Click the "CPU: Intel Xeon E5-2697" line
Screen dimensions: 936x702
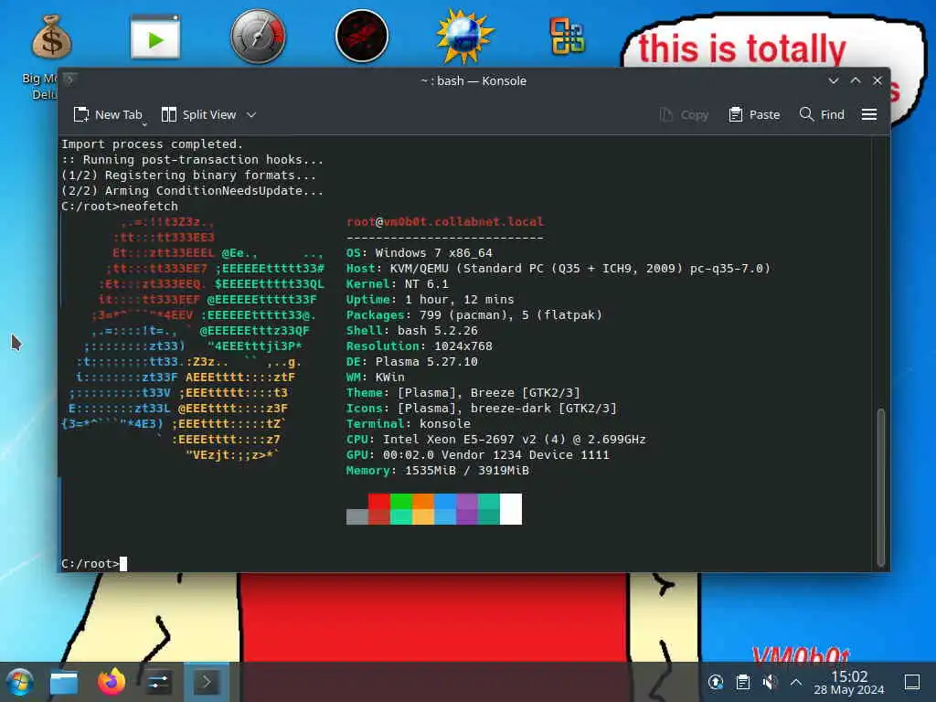[496, 439]
